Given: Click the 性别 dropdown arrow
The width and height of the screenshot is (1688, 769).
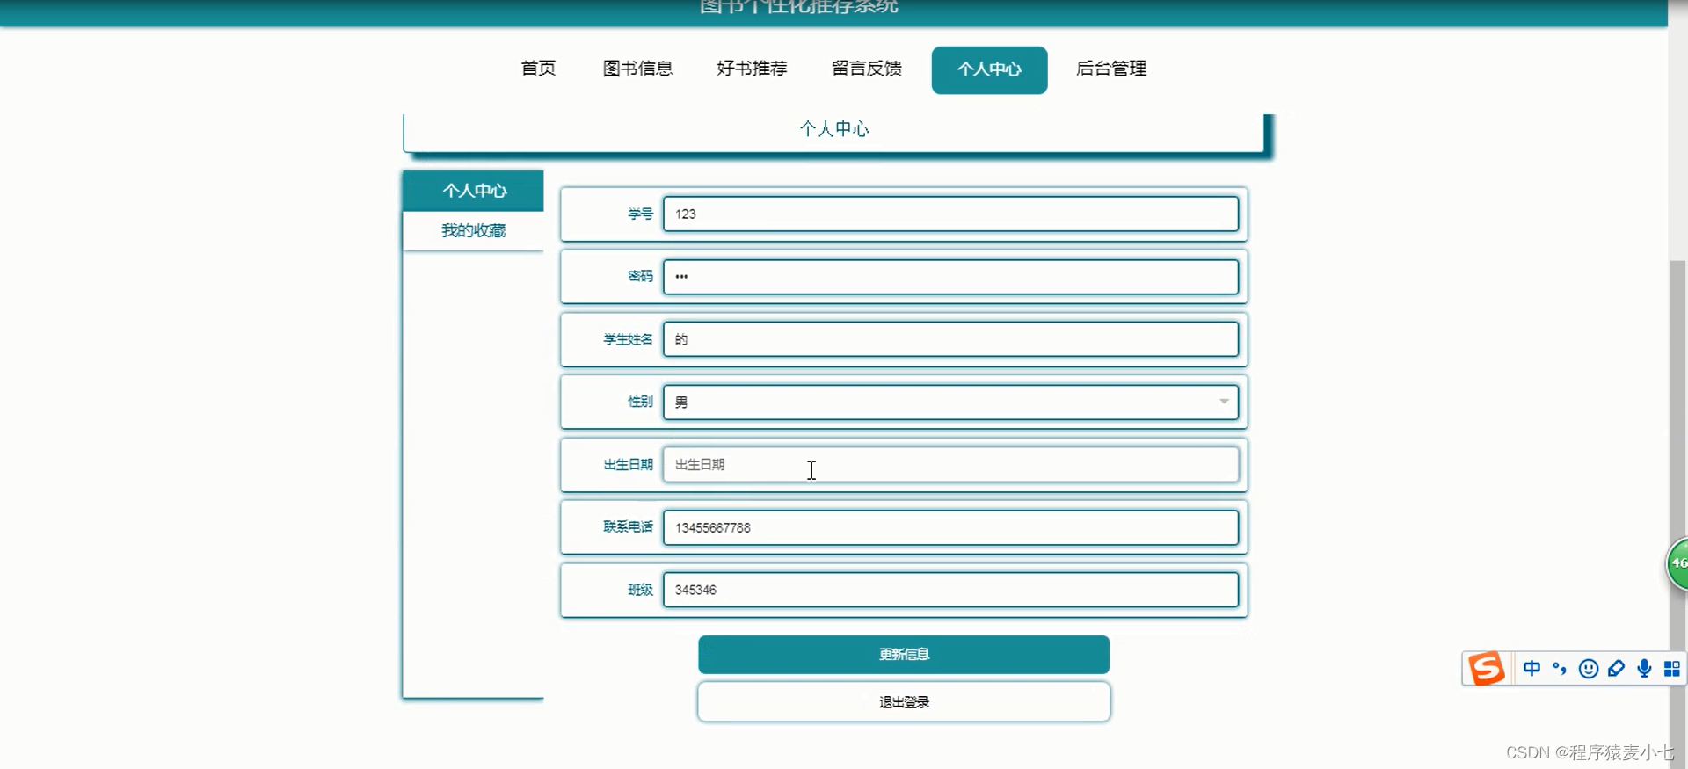Looking at the screenshot, I should click(x=1224, y=402).
